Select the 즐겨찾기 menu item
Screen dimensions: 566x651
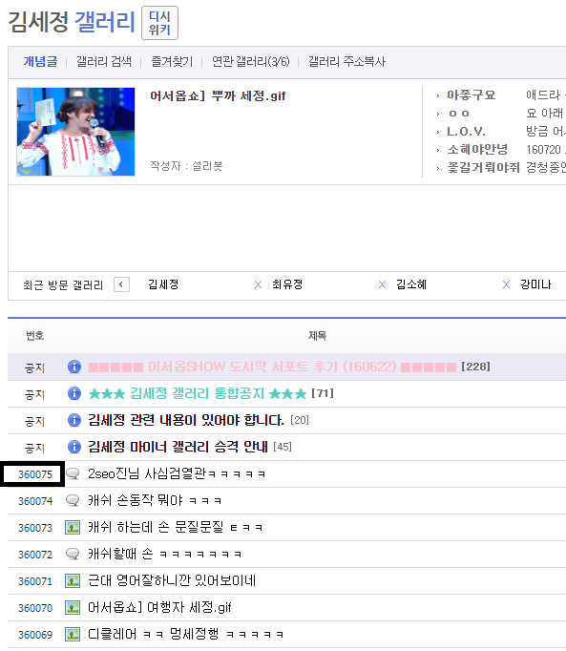pos(172,61)
